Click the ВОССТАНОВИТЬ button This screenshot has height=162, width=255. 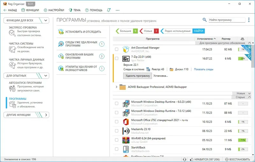tap(237, 159)
